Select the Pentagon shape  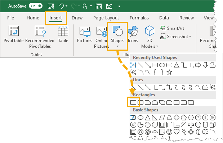(x=184, y=117)
